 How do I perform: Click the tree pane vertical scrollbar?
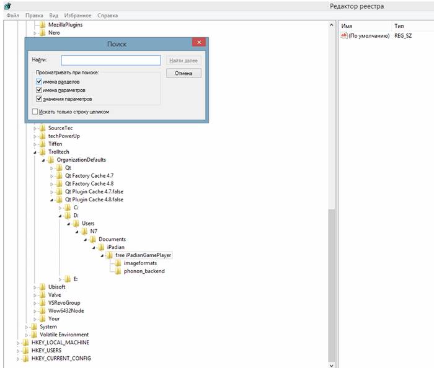tap(332, 279)
